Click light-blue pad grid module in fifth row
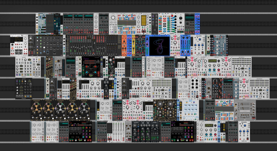This screenshot has width=277, height=151. click(x=190, y=110)
